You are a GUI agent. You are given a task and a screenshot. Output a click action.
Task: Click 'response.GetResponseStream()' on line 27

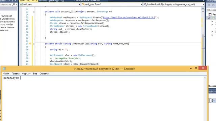tap(87, 23)
